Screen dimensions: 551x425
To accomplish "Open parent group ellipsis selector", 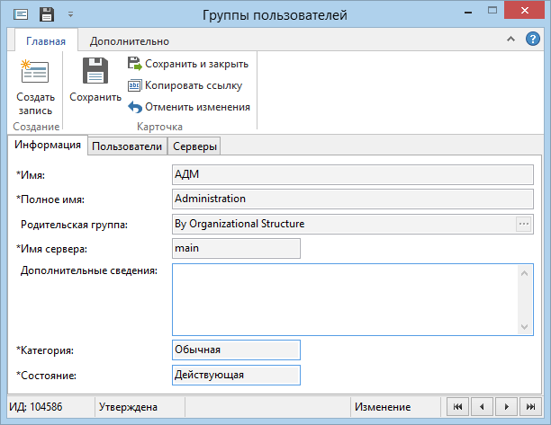I will (x=524, y=224).
